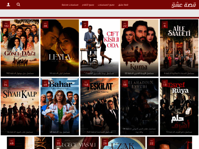Open Siyah Kalp episode 34 poster
This screenshot has height=149, width=199.
tap(20, 106)
